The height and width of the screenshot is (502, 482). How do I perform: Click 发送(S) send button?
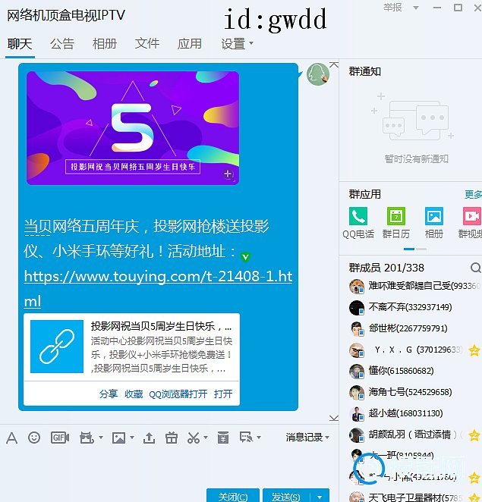click(286, 496)
